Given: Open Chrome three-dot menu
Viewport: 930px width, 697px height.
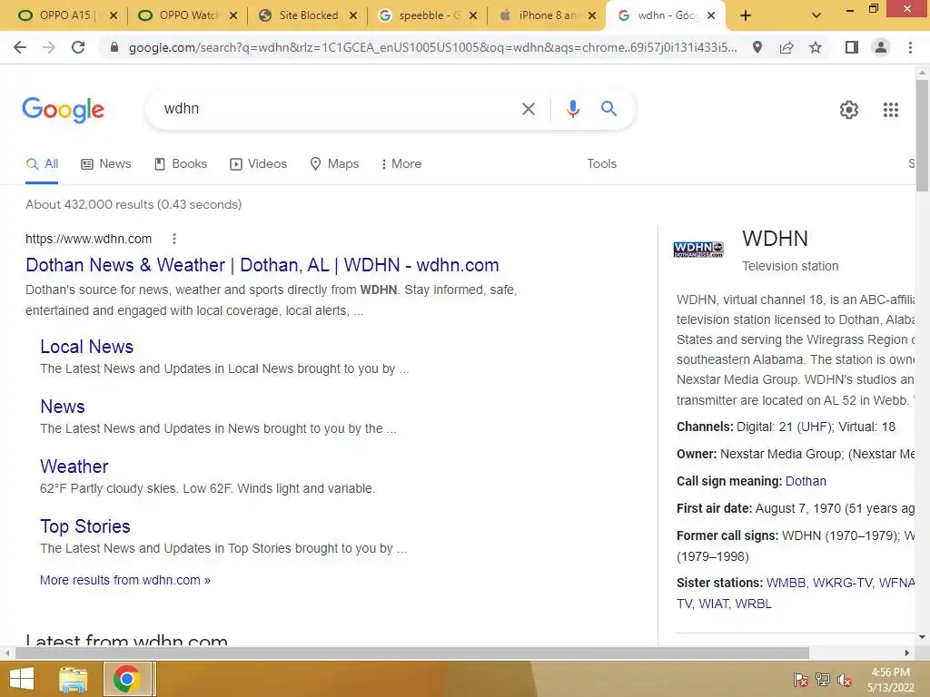Looking at the screenshot, I should tap(910, 47).
